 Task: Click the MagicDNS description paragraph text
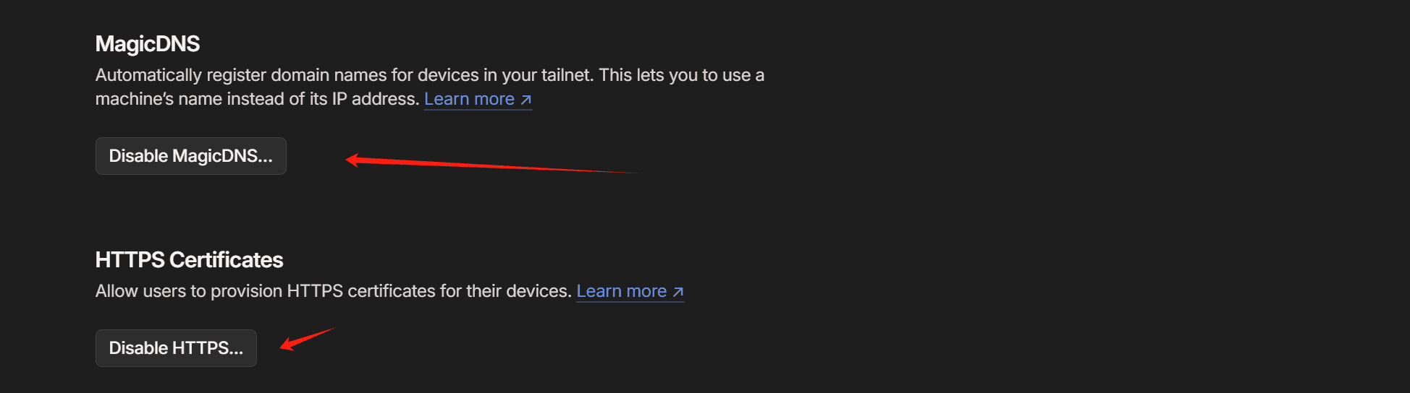click(x=430, y=87)
